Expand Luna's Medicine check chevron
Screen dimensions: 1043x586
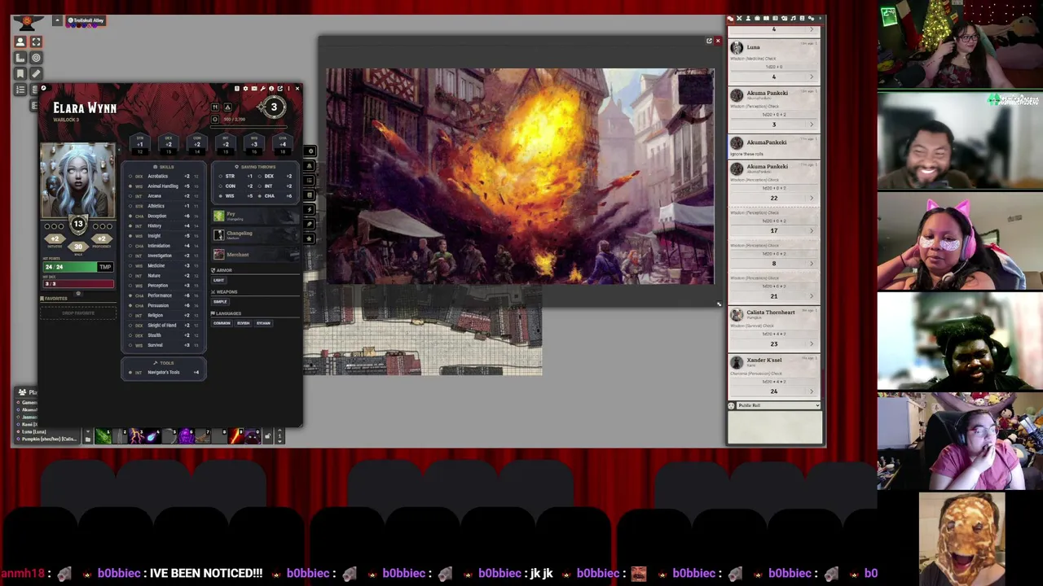click(812, 77)
